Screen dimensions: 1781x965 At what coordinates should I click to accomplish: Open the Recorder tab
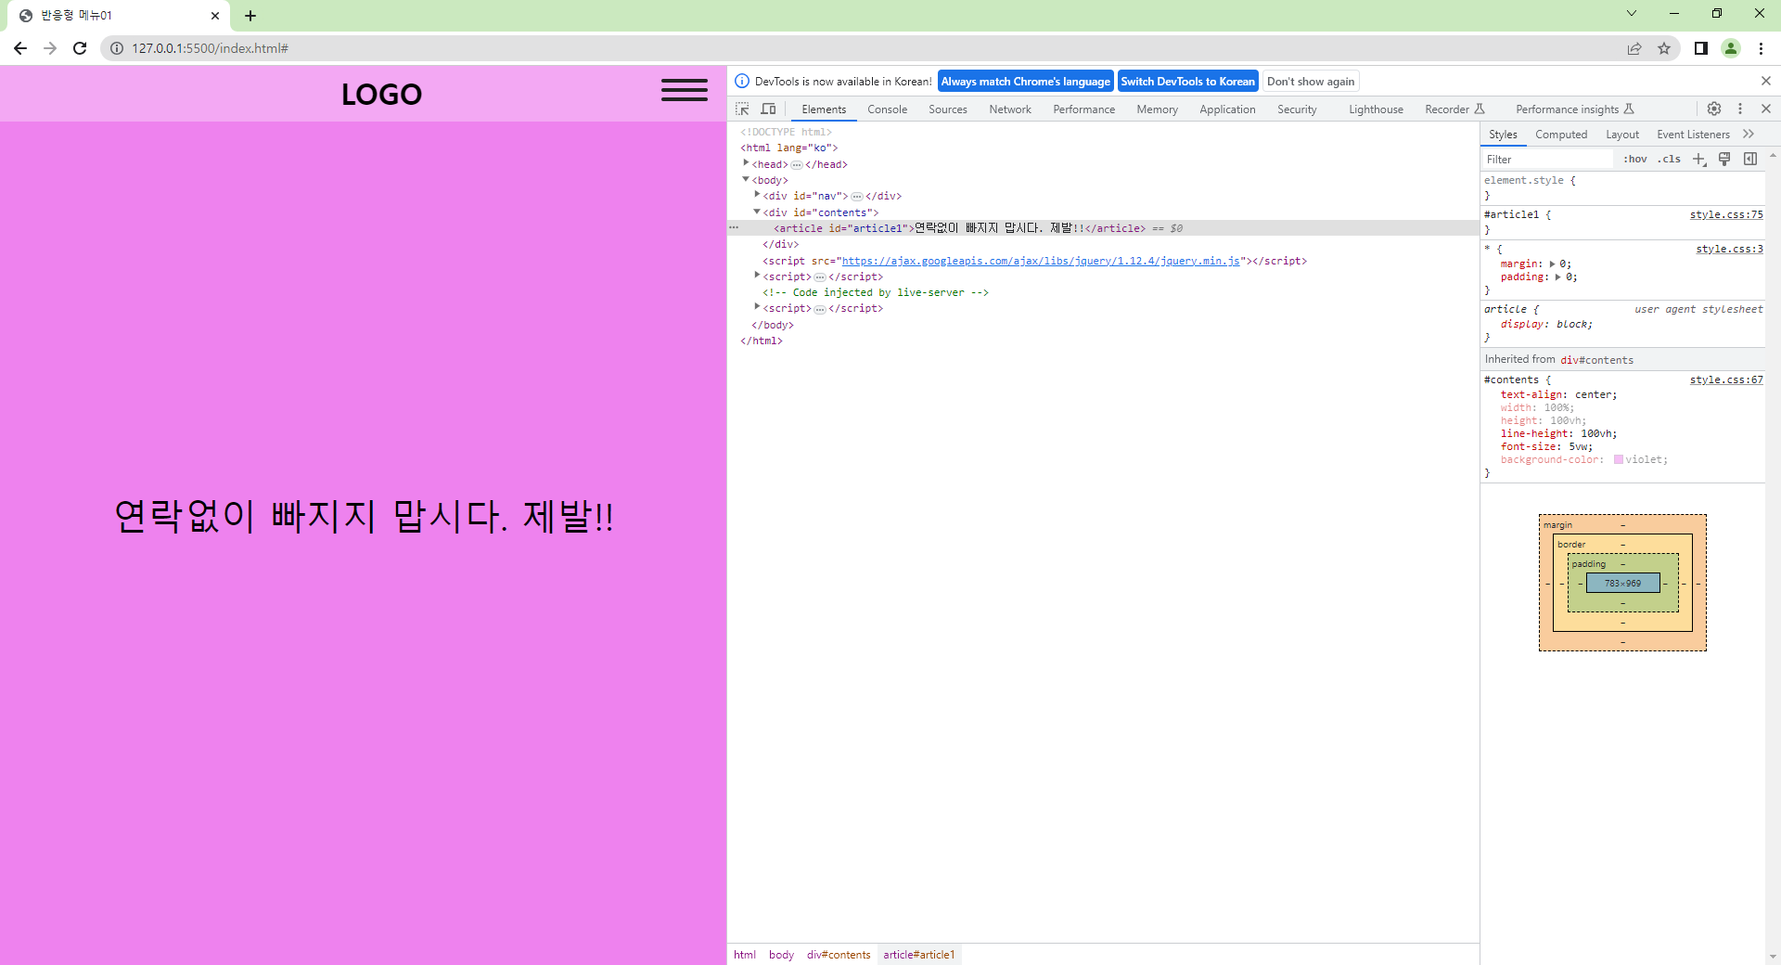1454,109
